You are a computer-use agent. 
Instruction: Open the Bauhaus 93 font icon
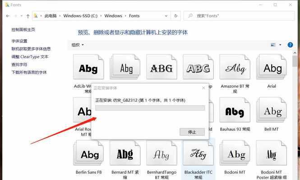(x=235, y=110)
